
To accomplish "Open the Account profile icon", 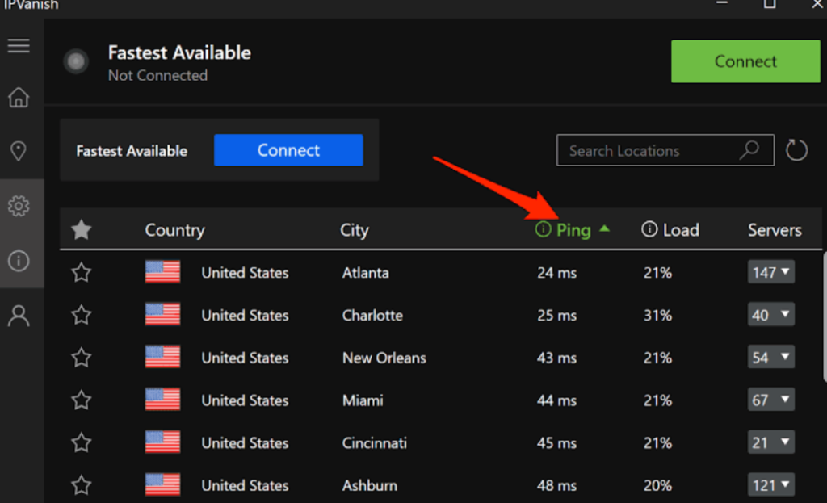I will pyautogui.click(x=19, y=316).
